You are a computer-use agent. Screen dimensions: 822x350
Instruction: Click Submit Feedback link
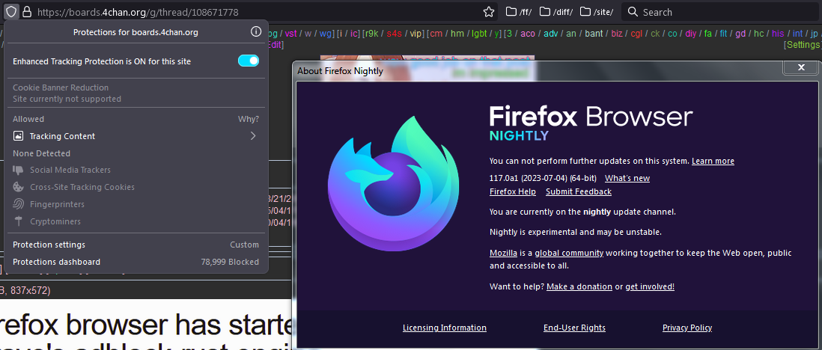579,191
